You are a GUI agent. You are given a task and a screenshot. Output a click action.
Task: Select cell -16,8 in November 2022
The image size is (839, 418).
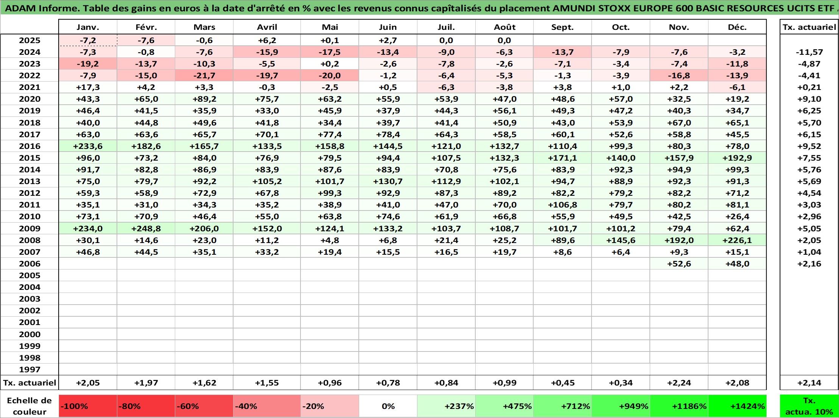click(x=679, y=76)
